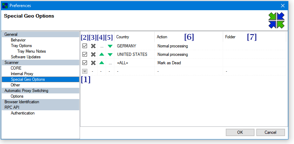This screenshot has height=144, width=294.
Task: Go to Software Updates page
Action: click(x=26, y=57)
